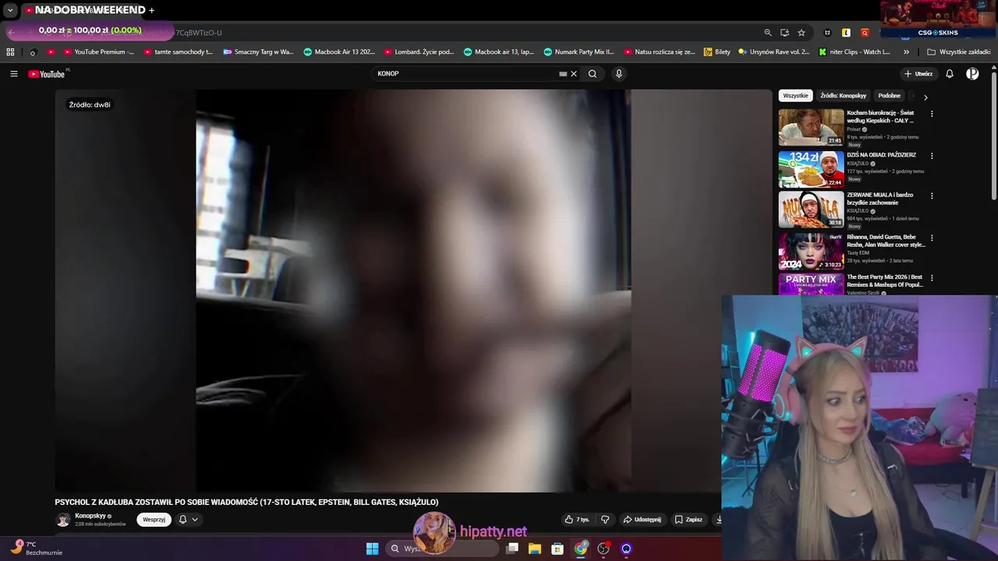Open the DZIŚ NA OBIAD: PAŹDZIERZ video thumbnail
Viewport: 998px width, 561px height.
click(x=811, y=169)
